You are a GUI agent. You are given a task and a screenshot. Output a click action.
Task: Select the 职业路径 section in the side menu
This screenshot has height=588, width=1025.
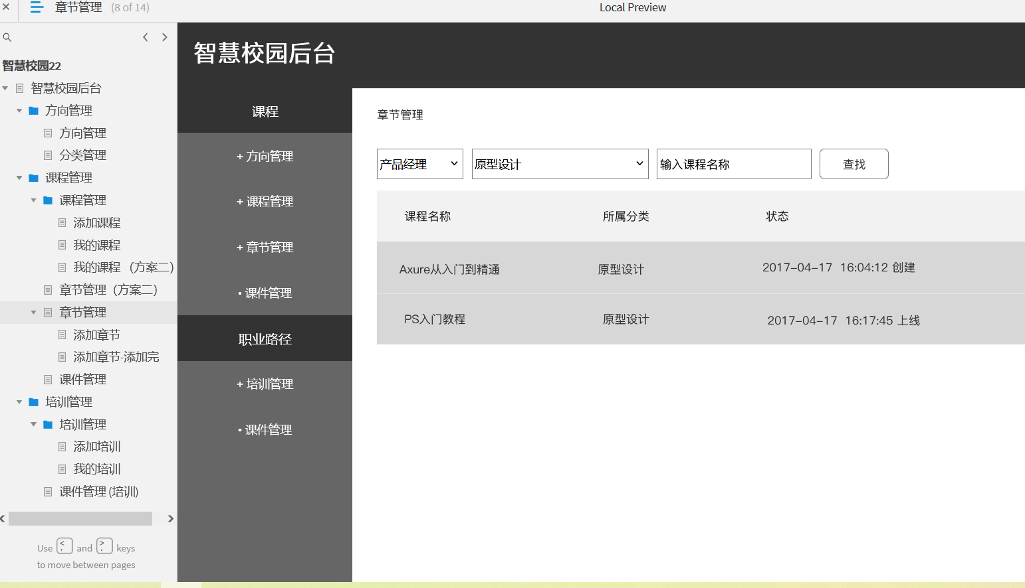(265, 339)
